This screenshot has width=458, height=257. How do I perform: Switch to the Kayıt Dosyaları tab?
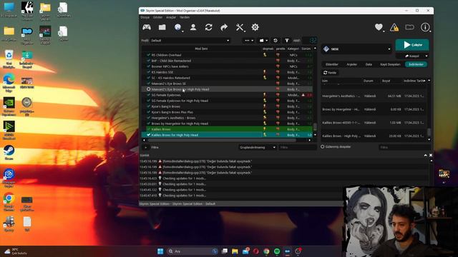(390, 64)
